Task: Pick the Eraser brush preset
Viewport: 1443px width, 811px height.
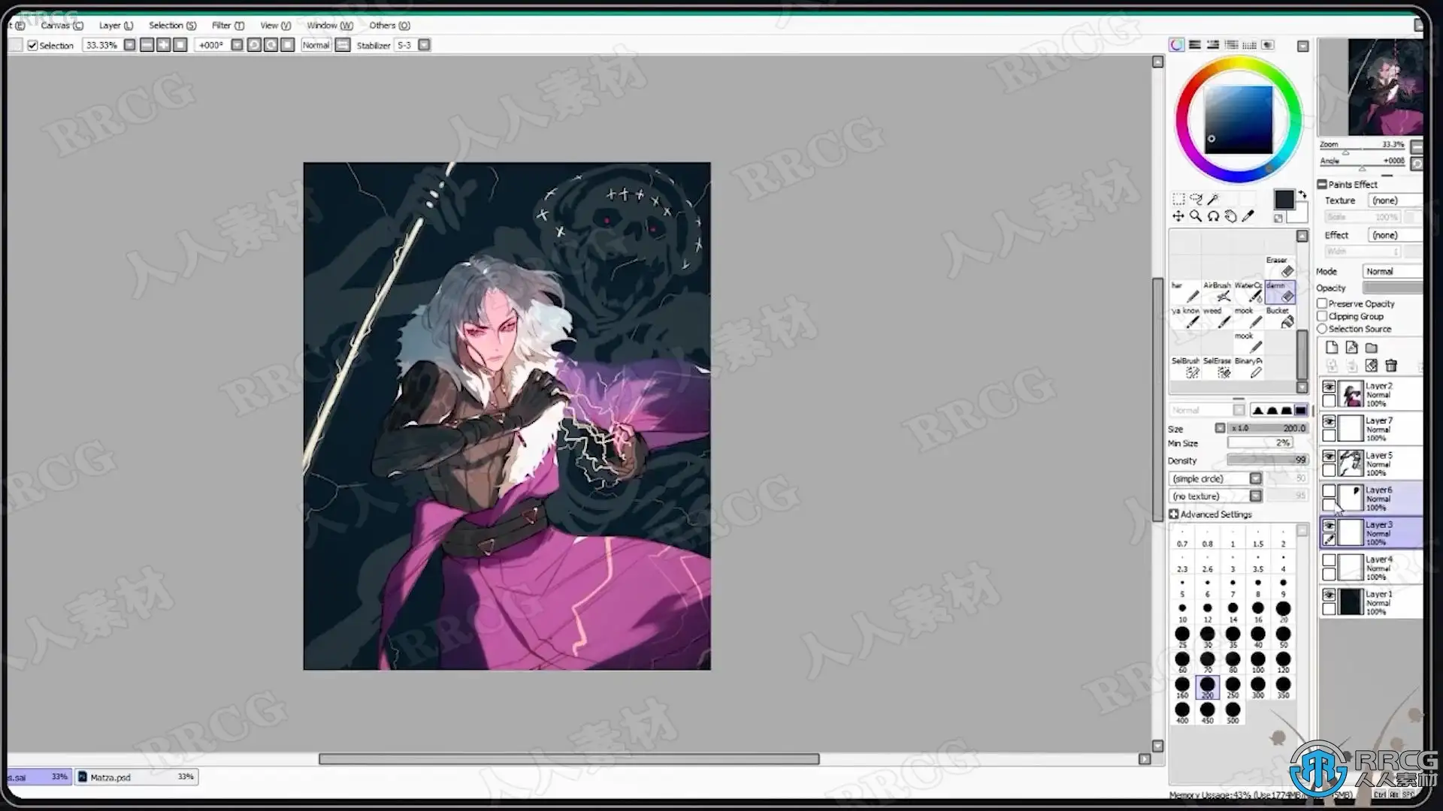Action: click(x=1280, y=267)
